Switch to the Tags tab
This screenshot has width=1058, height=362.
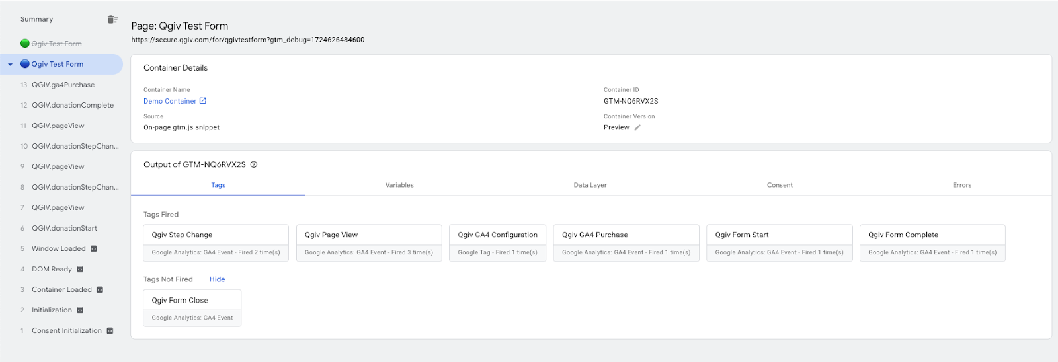218,185
